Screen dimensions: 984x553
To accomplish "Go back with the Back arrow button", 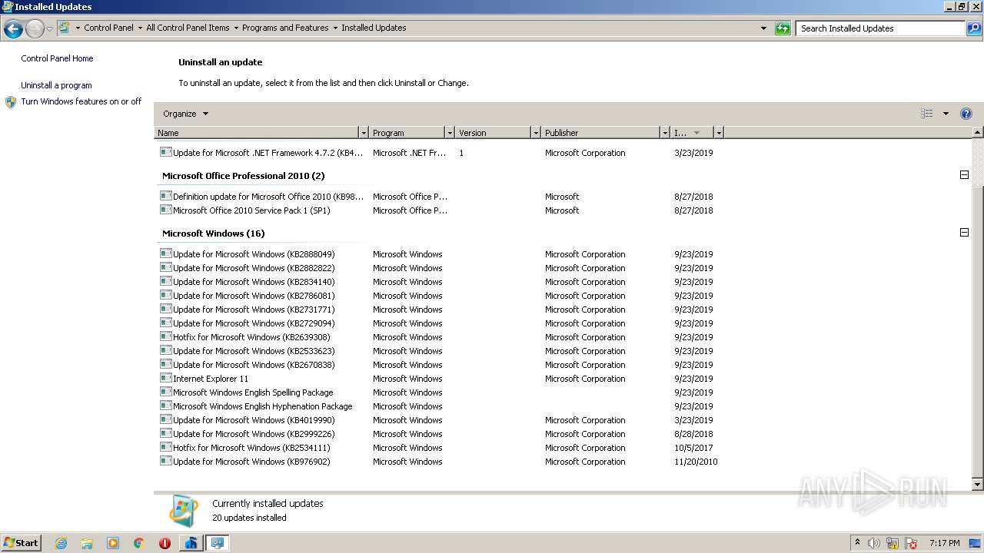I will point(13,29).
